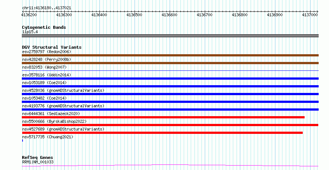
Task: Select nsv5717735 (Chuang2021) label
Action: pos(48,137)
